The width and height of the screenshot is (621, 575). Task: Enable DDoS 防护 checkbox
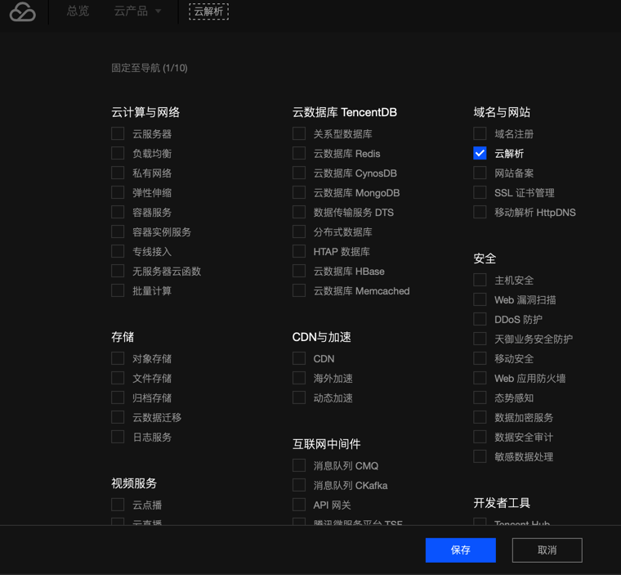480,319
